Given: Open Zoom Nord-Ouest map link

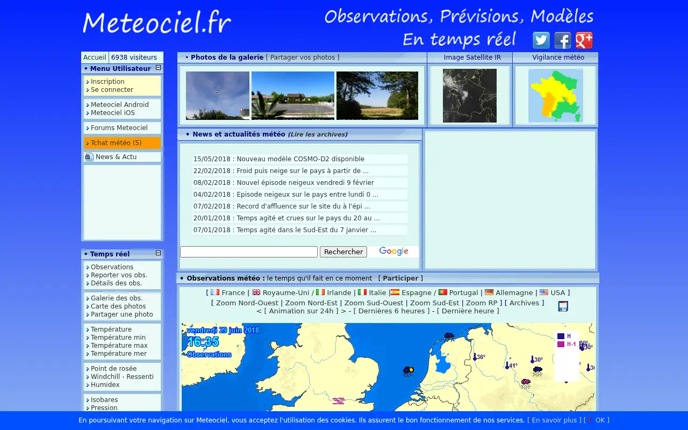Looking at the screenshot, I should (x=247, y=303).
